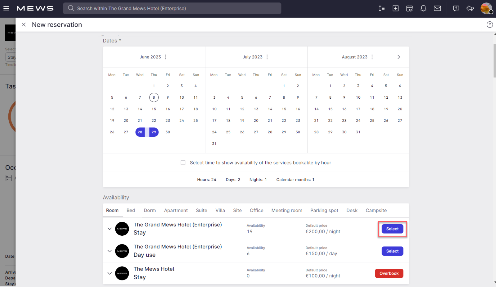Viewport: 496px width, 287px height.
Task: Expand The Grand Mews Hotel Stay row
Action: pyautogui.click(x=109, y=229)
